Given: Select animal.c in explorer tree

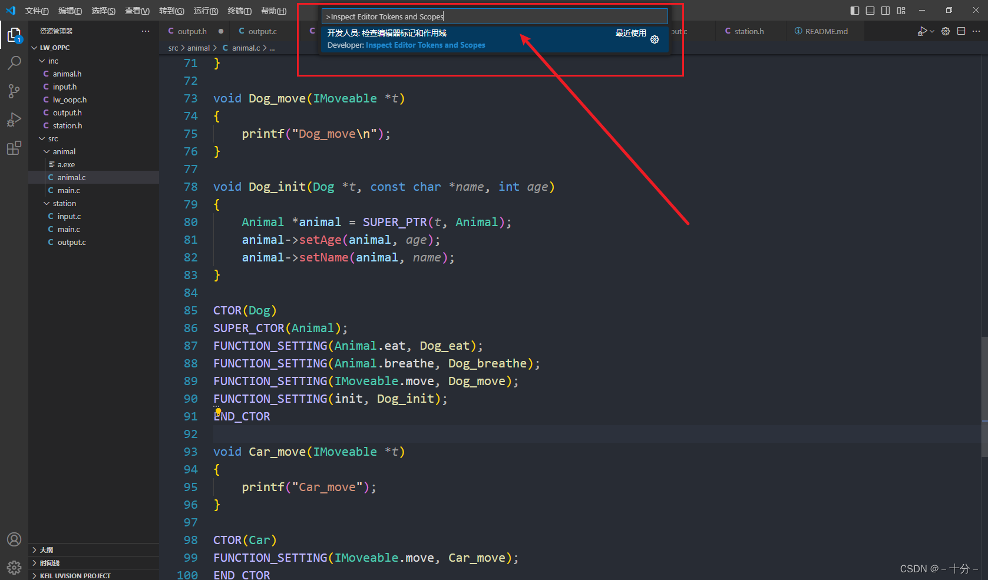Looking at the screenshot, I should 94,177.
